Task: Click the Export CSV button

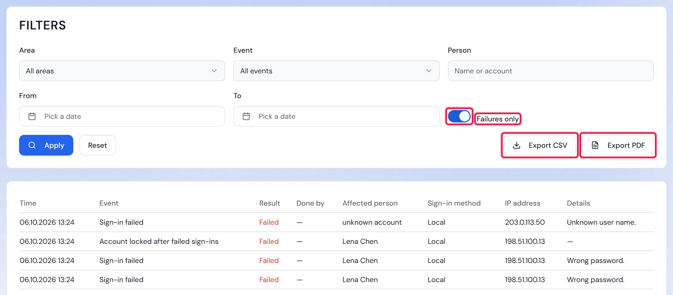Action: (x=540, y=145)
